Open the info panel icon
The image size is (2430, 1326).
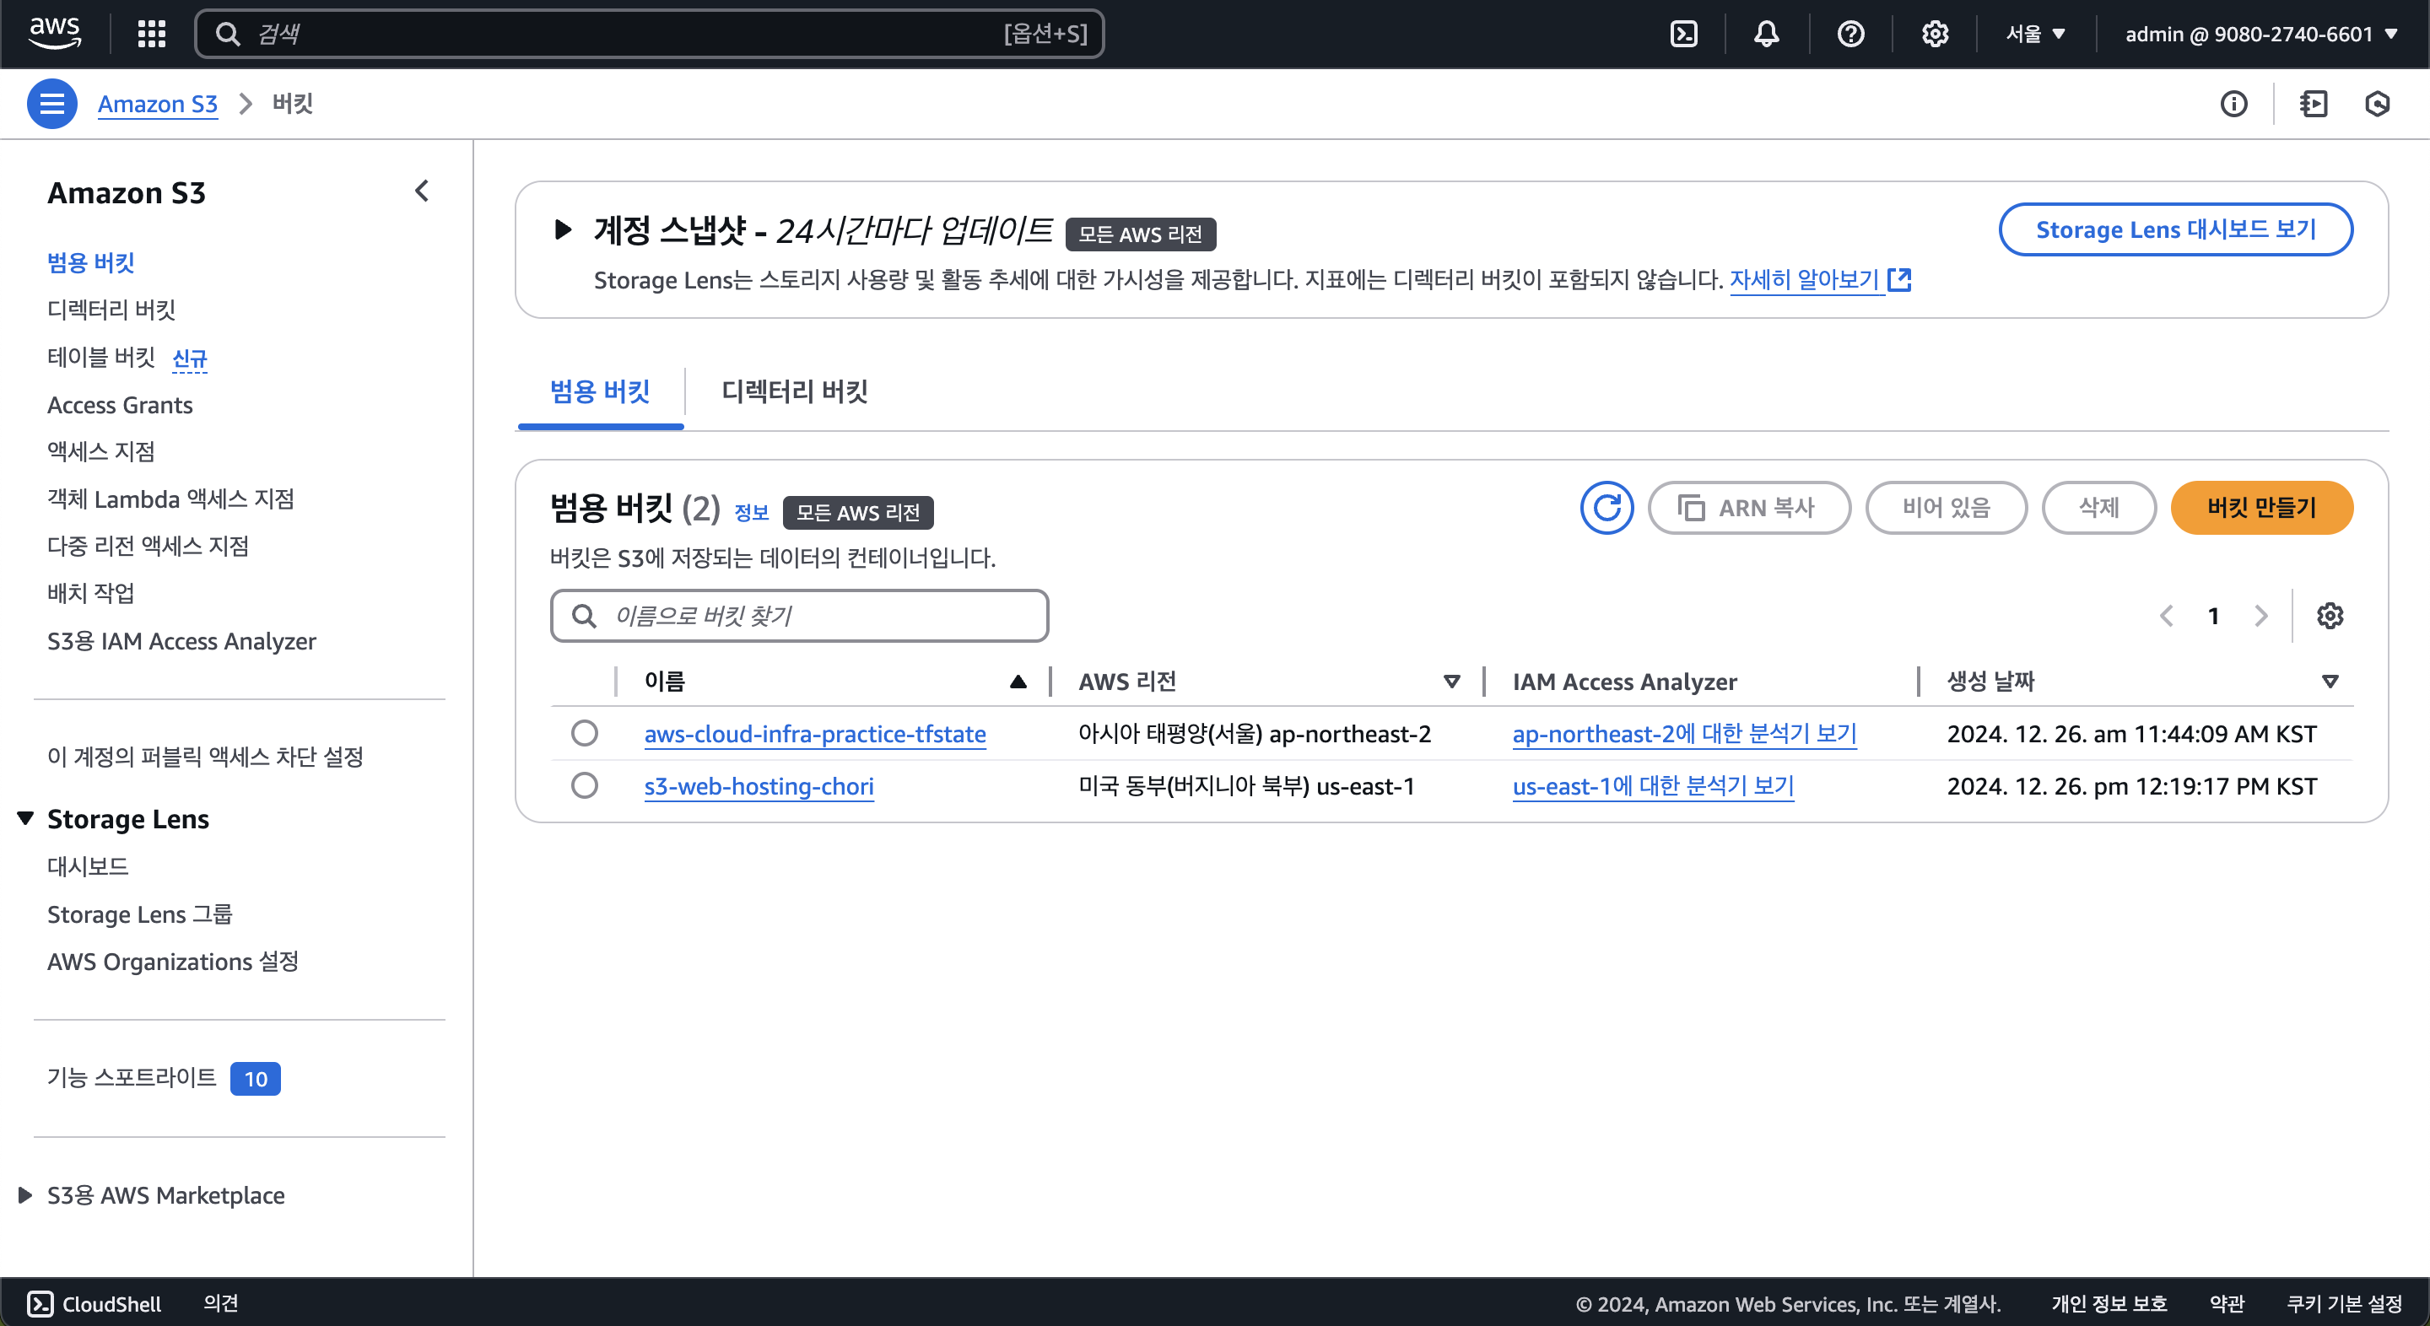[2233, 104]
